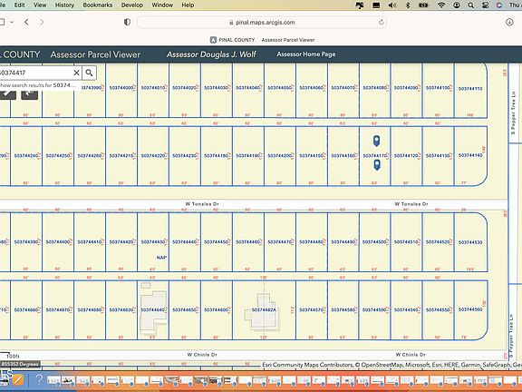Click the left W Chinle Dr street label

[202, 355]
